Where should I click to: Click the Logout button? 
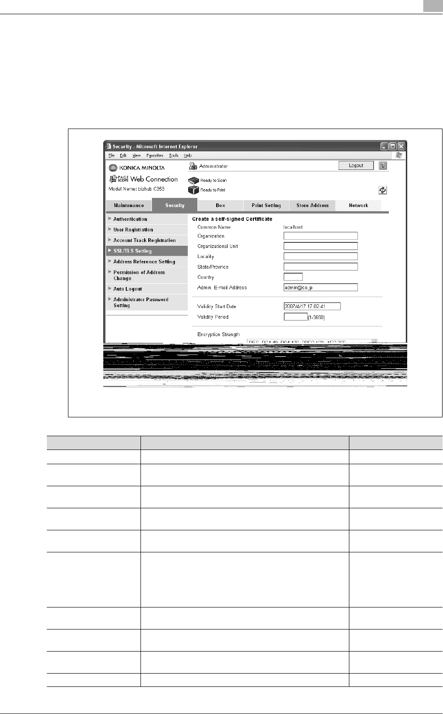coord(356,165)
